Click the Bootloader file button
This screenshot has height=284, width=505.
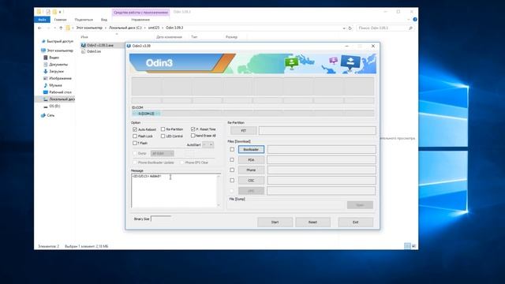coord(251,149)
